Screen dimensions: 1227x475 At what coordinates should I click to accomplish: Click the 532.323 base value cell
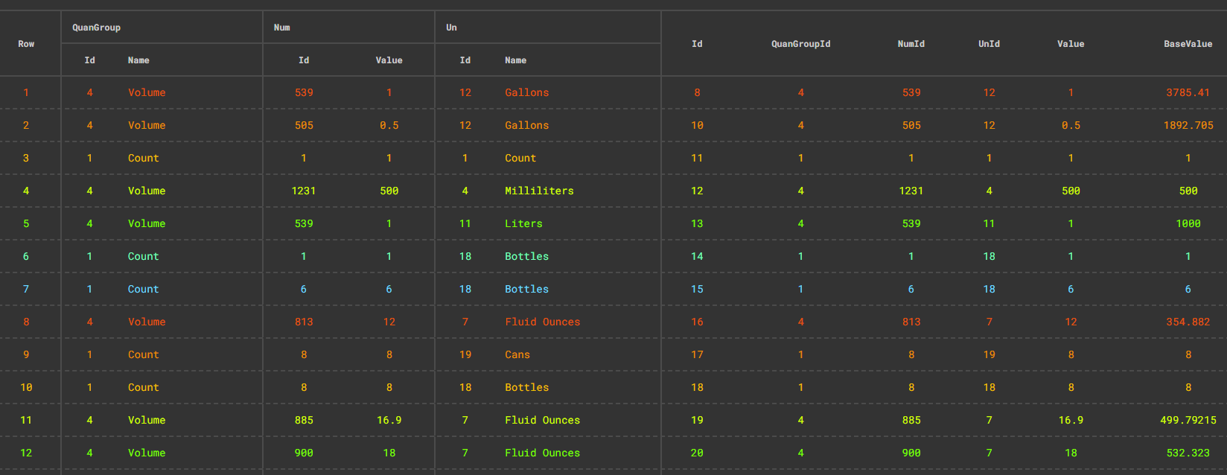pos(1188,453)
